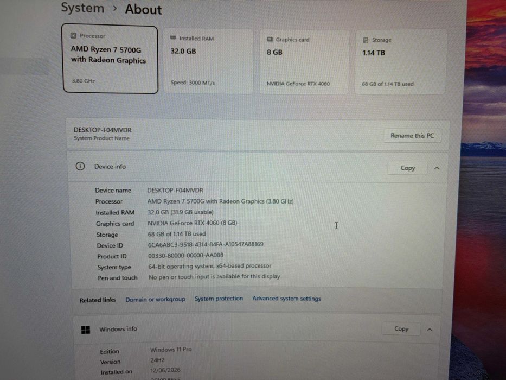Open the Graphics card summary card
This screenshot has height=380, width=506.
(304, 62)
